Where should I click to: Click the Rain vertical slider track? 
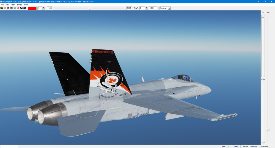[x=263, y=112]
